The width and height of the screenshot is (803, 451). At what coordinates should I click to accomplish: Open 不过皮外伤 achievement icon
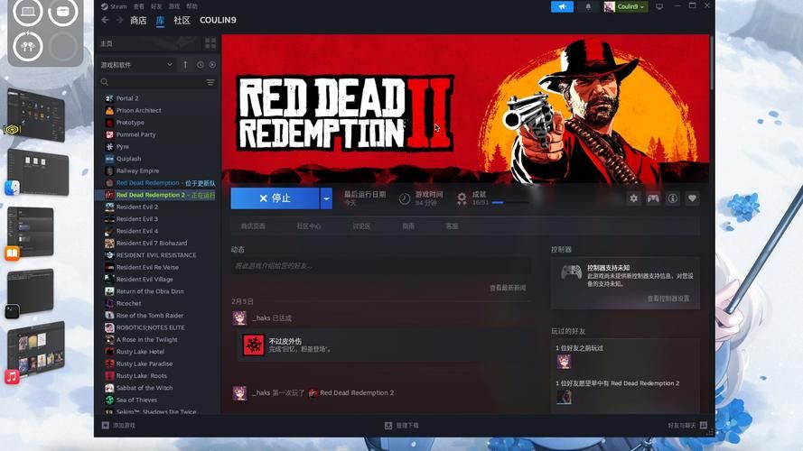[x=253, y=345]
